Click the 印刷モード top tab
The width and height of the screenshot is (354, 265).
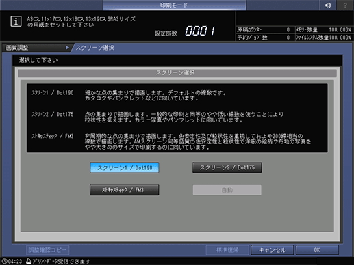[x=174, y=5]
